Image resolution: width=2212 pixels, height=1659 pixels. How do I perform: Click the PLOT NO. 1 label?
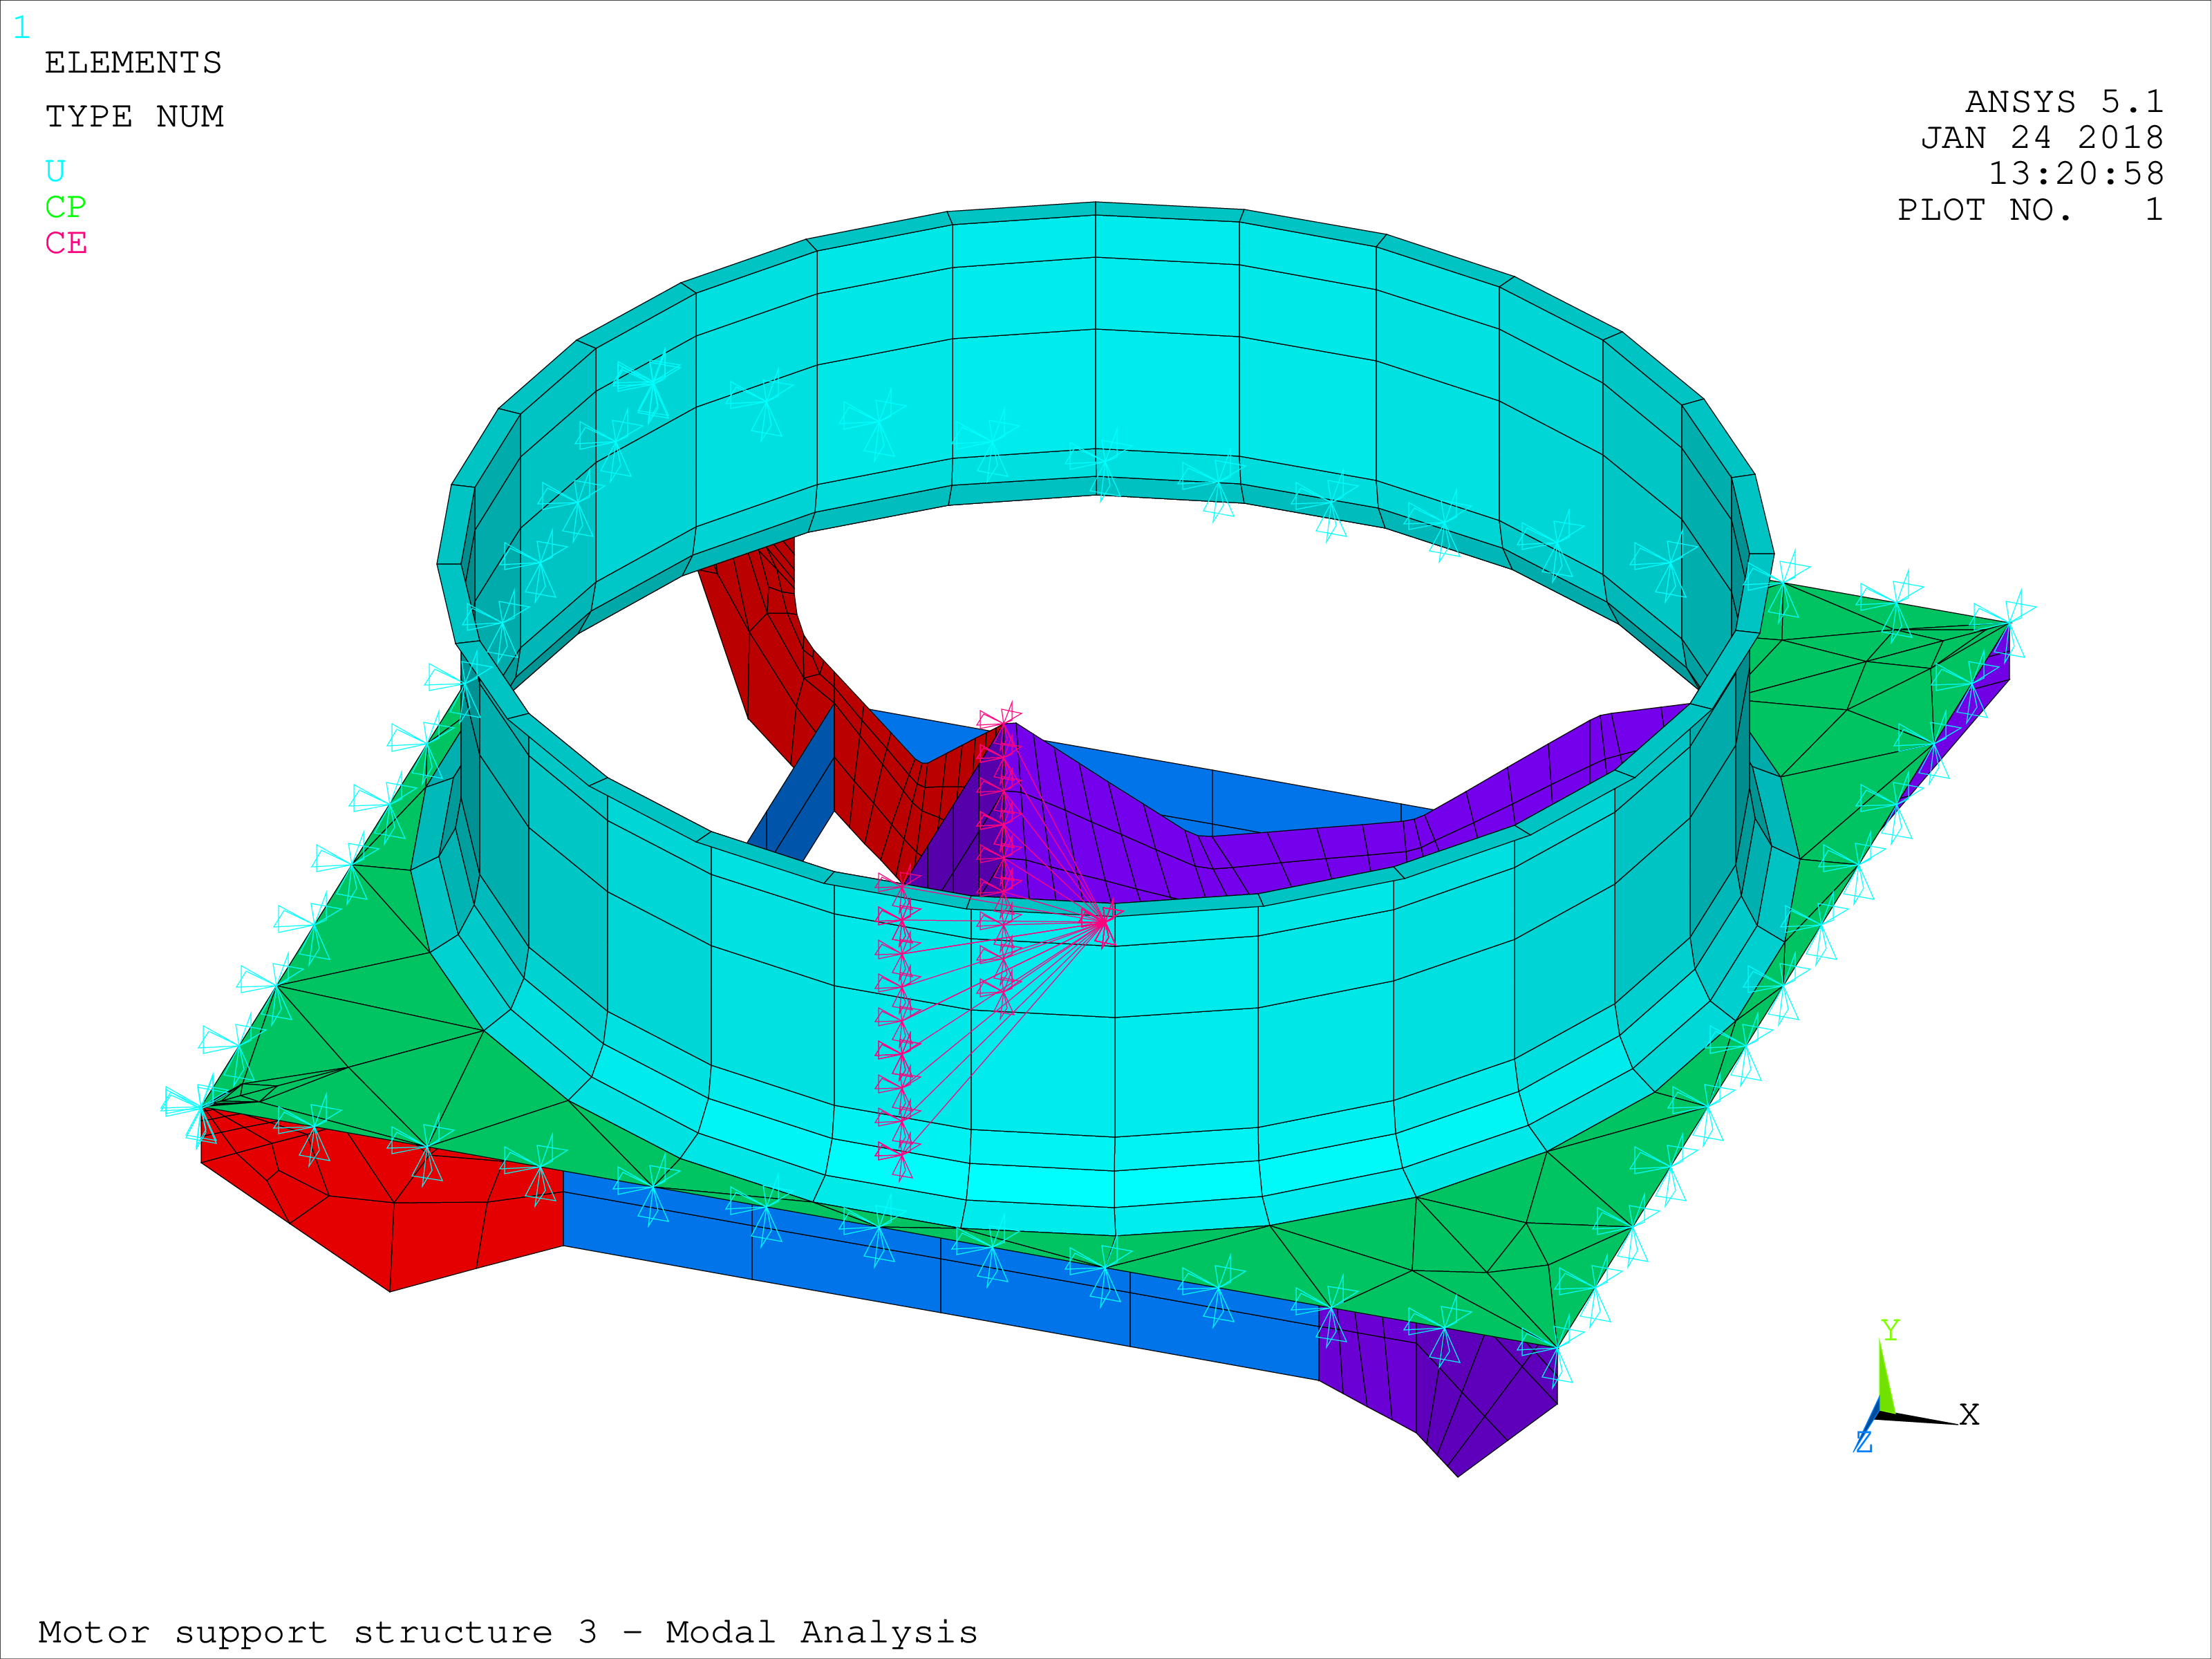coord(2030,210)
